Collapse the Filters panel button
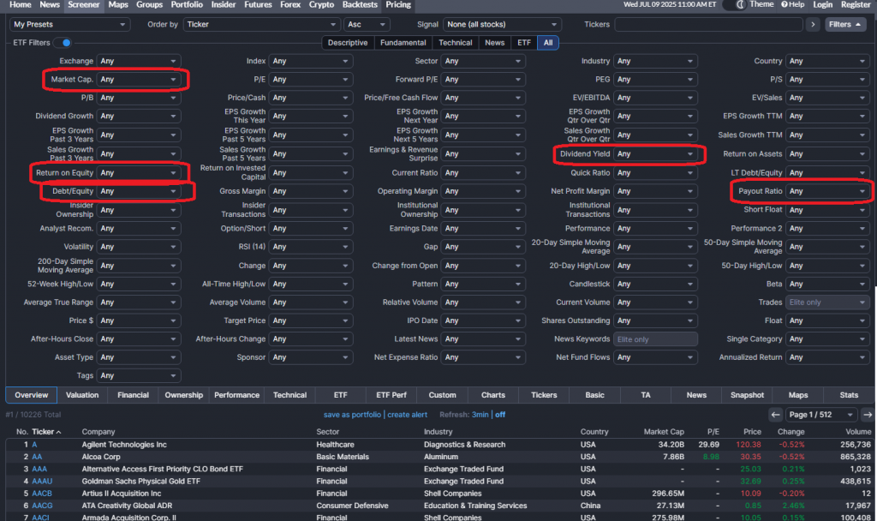This screenshot has width=877, height=521. pos(845,25)
